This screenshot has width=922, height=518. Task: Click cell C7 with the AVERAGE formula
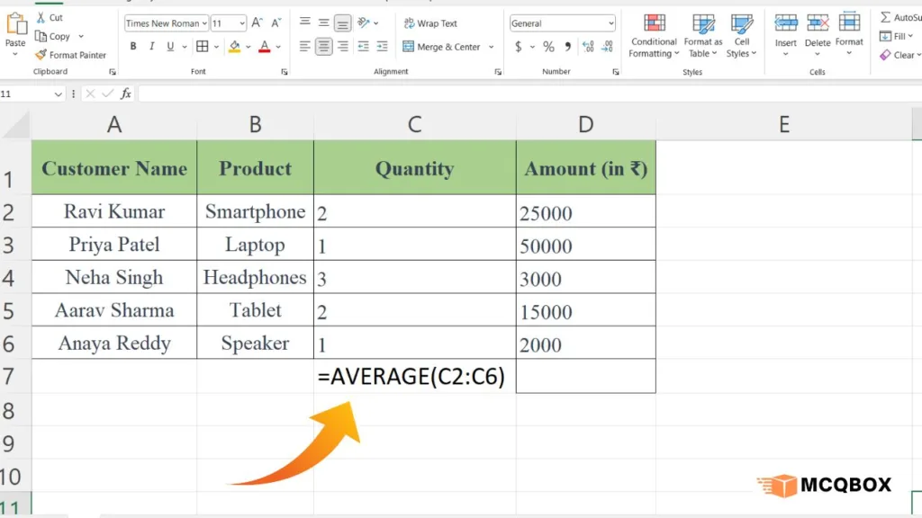coord(414,377)
